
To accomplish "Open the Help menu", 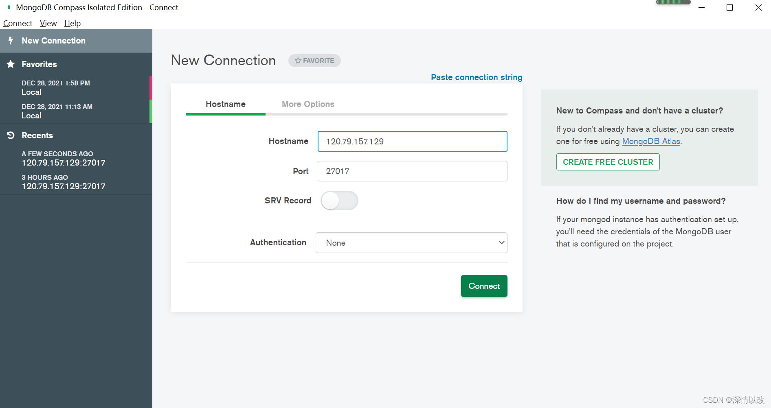I will 72,23.
